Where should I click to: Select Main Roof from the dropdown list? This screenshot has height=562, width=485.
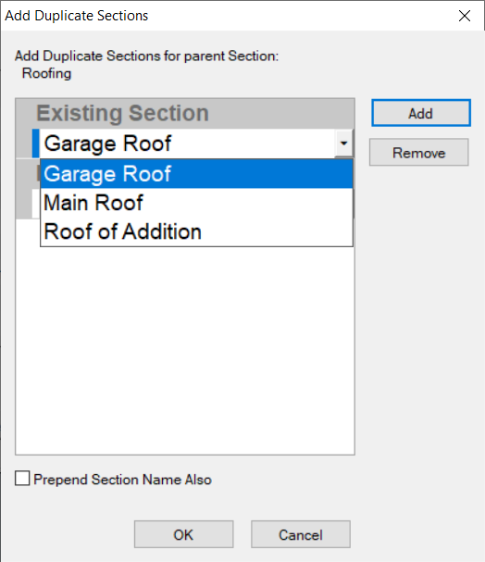click(x=196, y=203)
